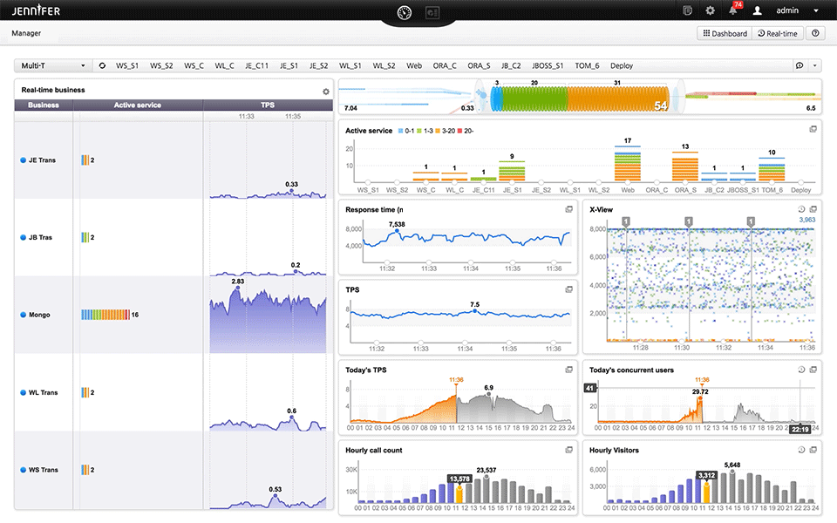This screenshot has height=523, width=837.
Task: Click the refresh icon beside the Multi-T selector
Action: [x=102, y=65]
